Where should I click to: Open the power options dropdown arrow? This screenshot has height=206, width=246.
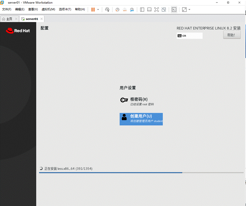[98, 9]
